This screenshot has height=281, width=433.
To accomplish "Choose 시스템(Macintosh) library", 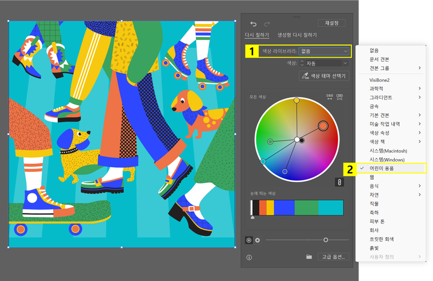I will click(389, 151).
